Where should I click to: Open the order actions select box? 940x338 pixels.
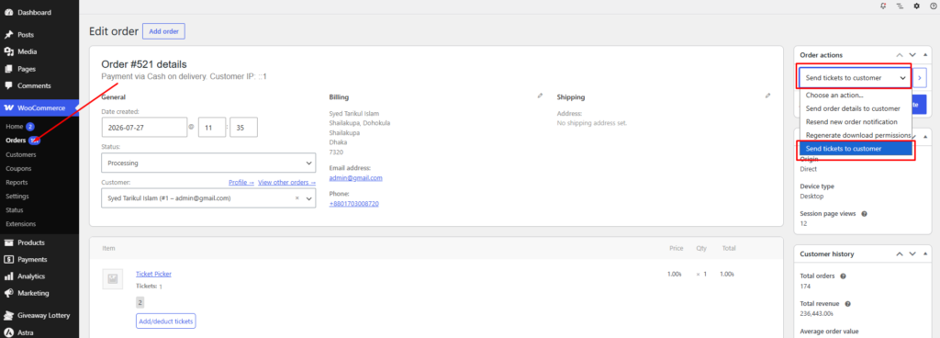tap(855, 78)
